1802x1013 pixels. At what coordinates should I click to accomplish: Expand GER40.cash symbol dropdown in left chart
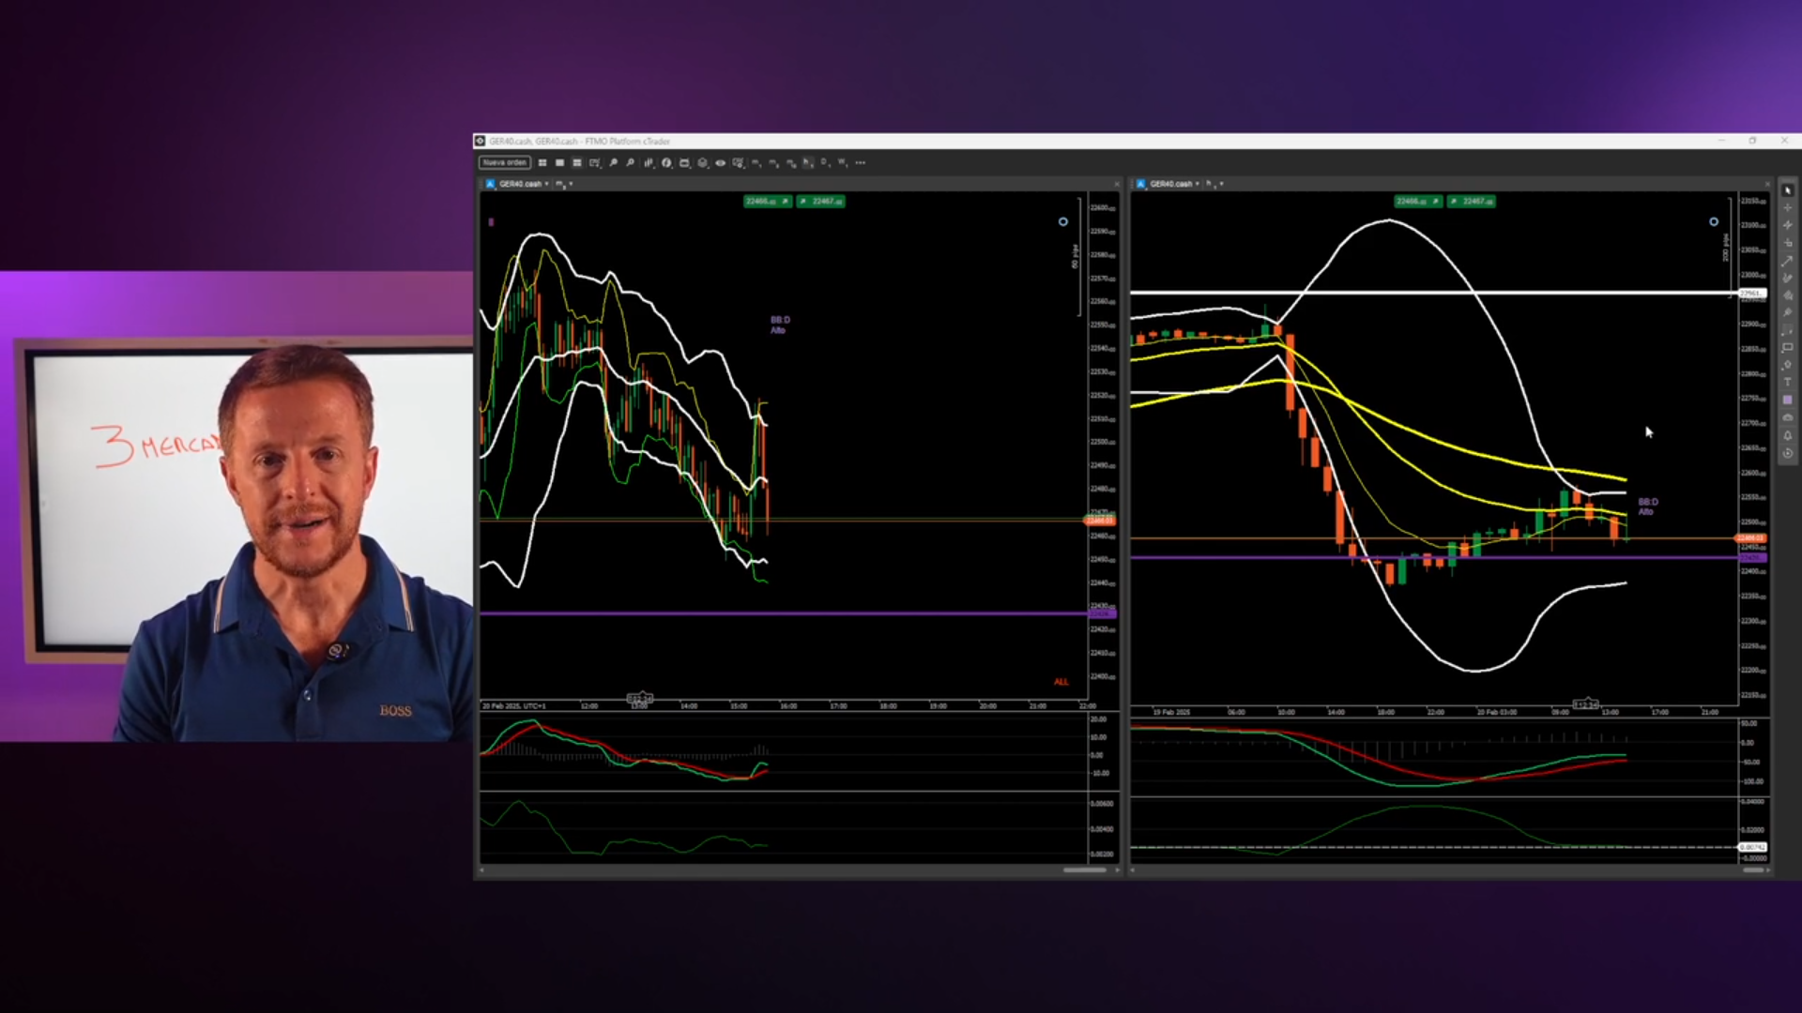pos(546,184)
